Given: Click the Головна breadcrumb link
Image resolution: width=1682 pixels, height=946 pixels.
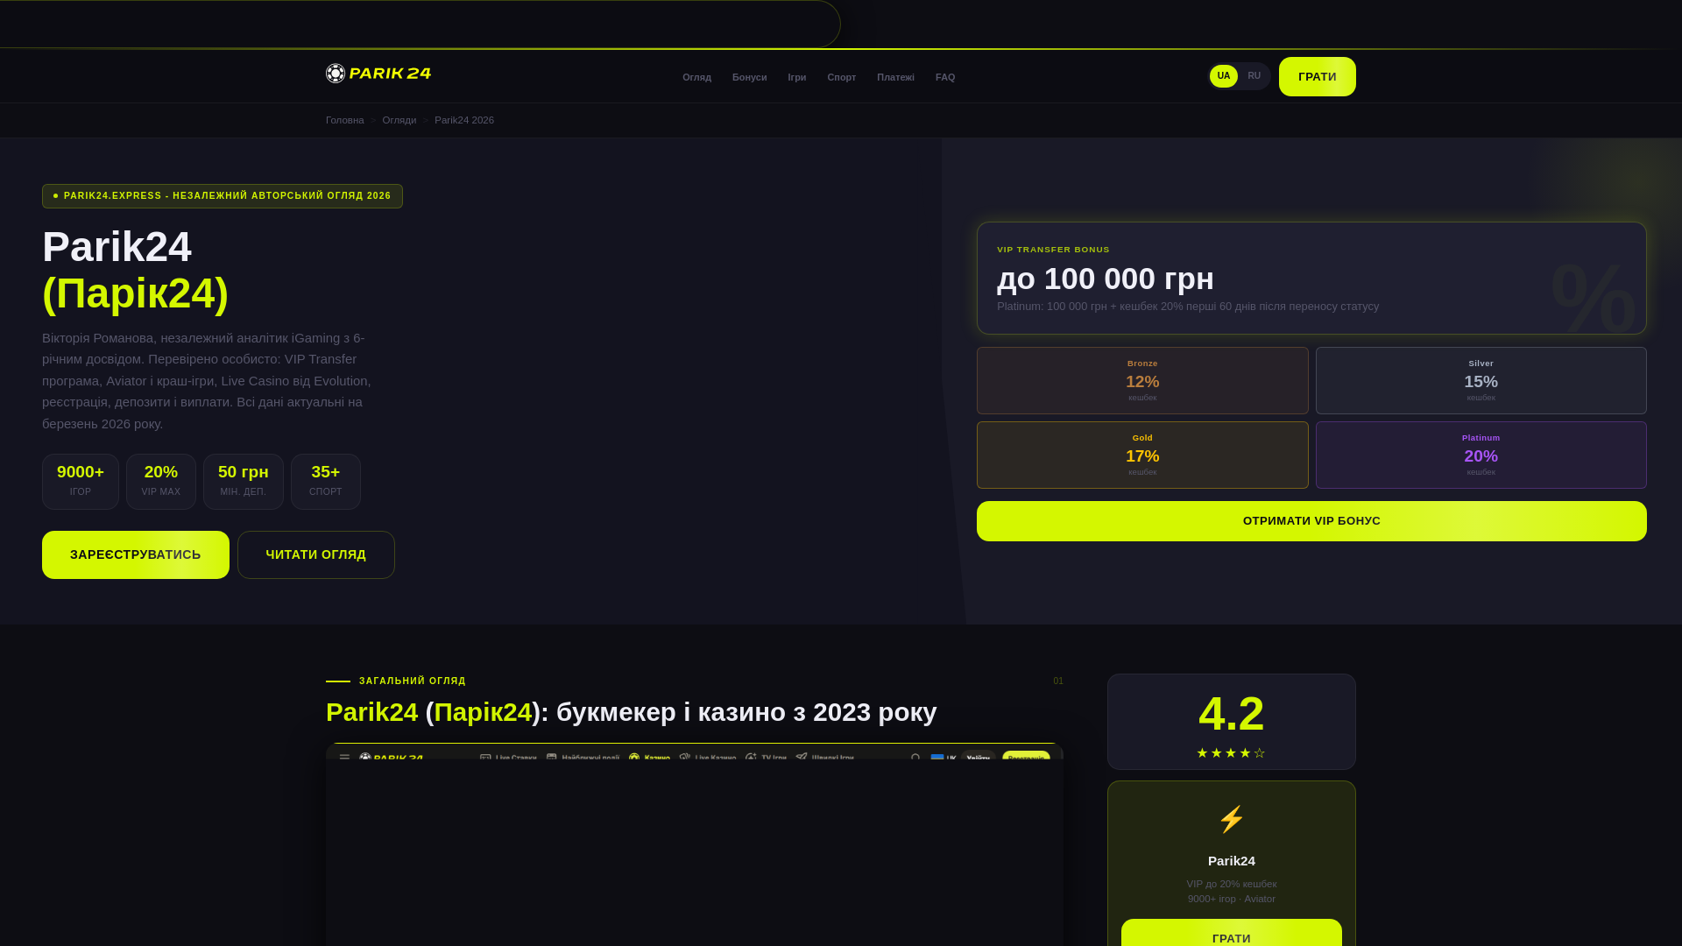Looking at the screenshot, I should 344,120.
